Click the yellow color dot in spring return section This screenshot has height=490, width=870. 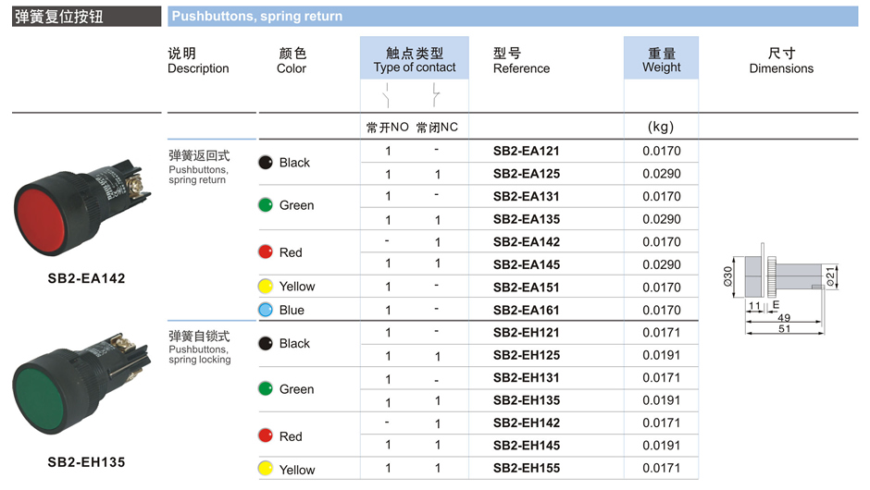266,287
